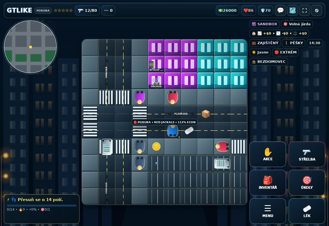Toggle fullscreen mode icon
The image size is (329, 226).
(305, 10)
